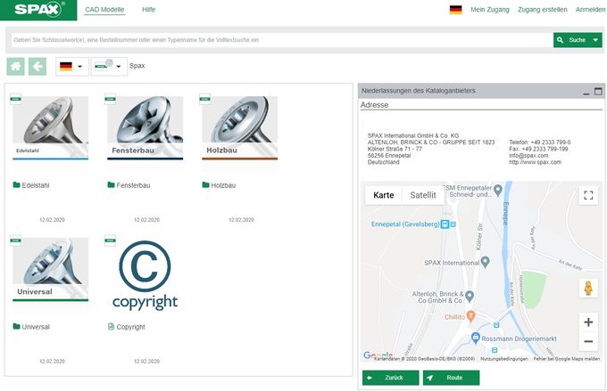Click the green home icon button
Screen dimensions: 607x391
15,66
